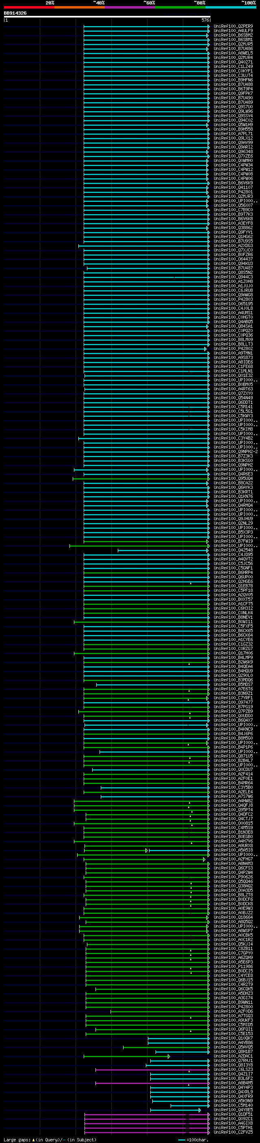
Task: Open hit UniRef100_A4ULF9
Action: click(x=234, y=31)
